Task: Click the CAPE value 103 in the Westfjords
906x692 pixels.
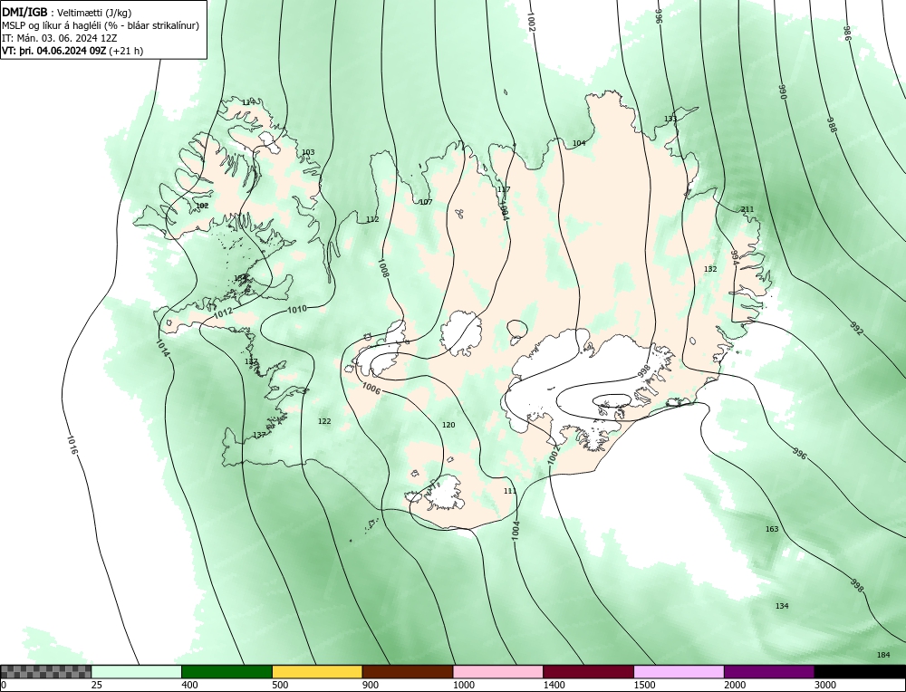Action: pyautogui.click(x=309, y=152)
